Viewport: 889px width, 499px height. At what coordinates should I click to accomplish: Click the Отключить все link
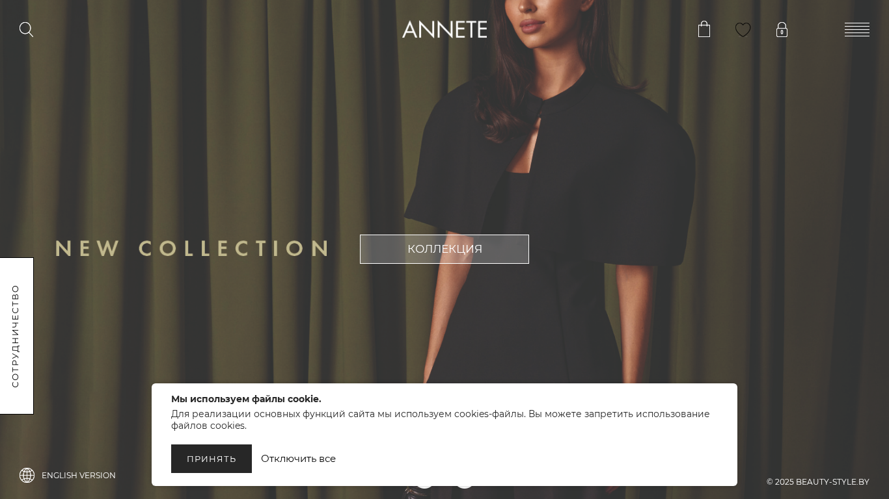click(298, 459)
